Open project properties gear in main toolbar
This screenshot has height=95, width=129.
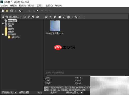[x=20, y=11]
